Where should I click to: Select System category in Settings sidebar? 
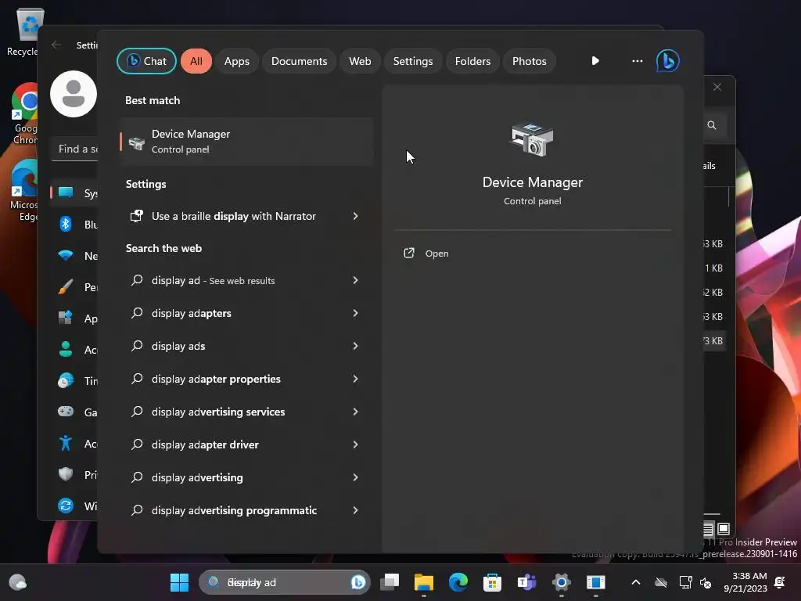(74, 193)
